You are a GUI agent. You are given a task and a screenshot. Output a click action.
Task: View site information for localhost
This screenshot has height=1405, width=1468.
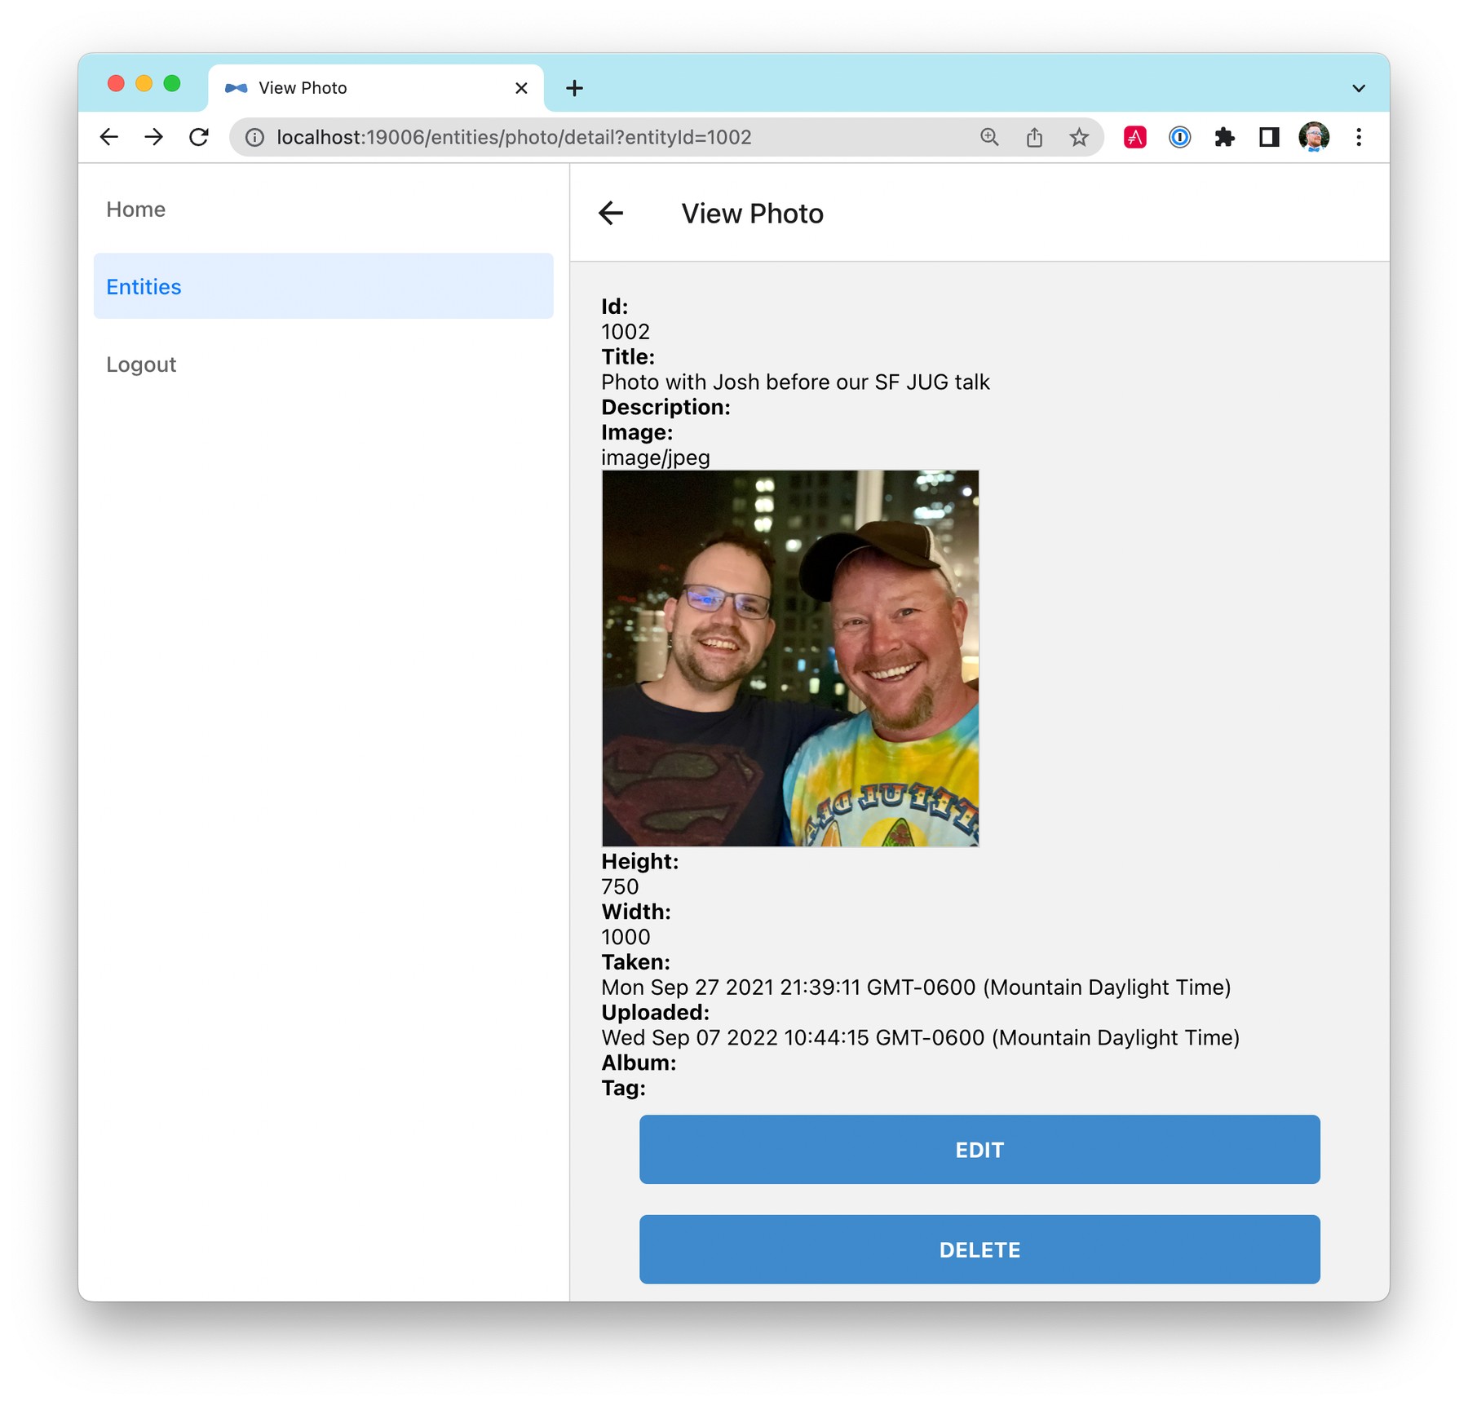254,137
